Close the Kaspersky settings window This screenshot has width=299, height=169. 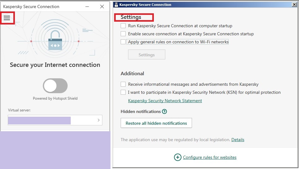[x=294, y=4]
